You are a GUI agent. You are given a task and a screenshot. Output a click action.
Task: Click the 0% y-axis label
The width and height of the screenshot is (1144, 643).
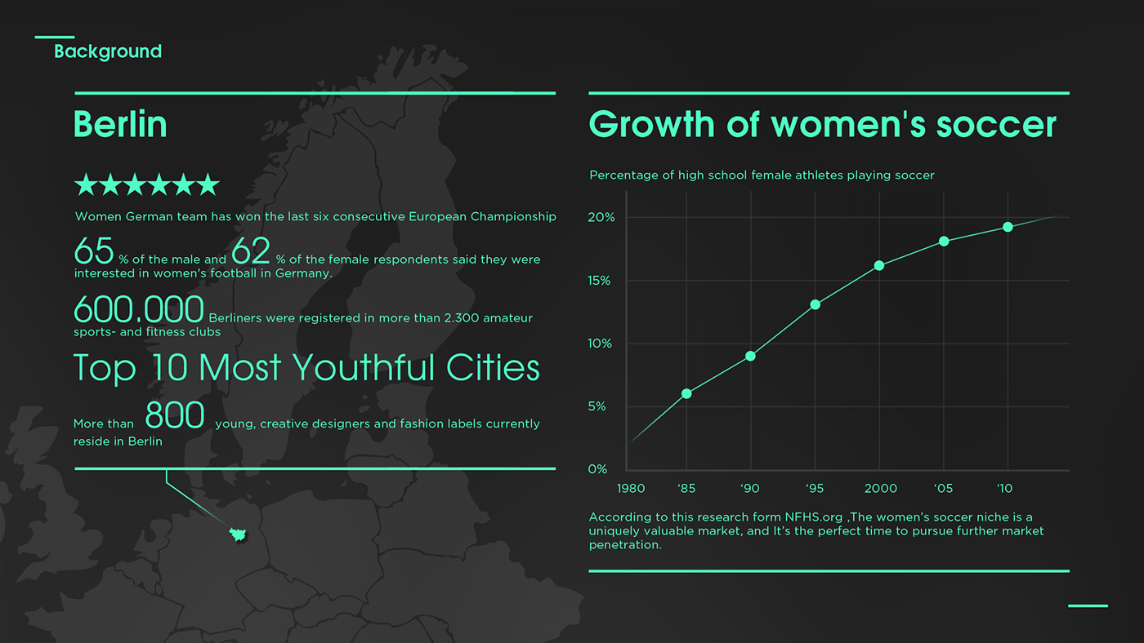click(x=598, y=469)
